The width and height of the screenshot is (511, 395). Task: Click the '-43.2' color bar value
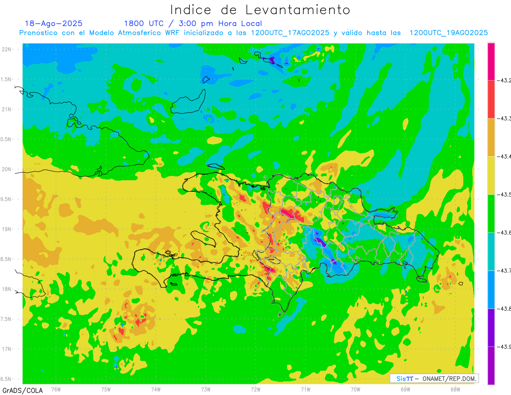click(505, 80)
